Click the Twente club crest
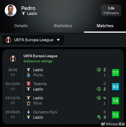This screenshot has height=127, width=126. (28, 84)
